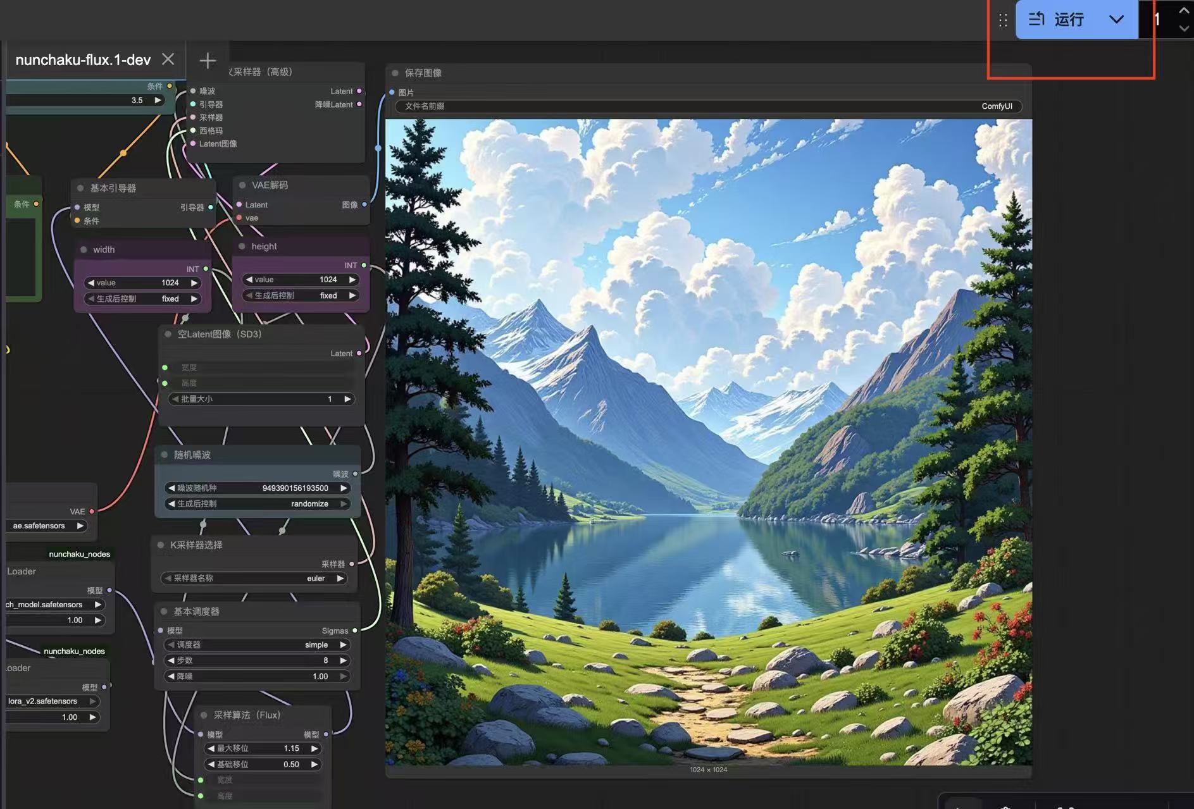Viewport: 1194px width, 809px height.
Task: Toggle collapse dot on 随机噪波 node
Action: tap(165, 455)
